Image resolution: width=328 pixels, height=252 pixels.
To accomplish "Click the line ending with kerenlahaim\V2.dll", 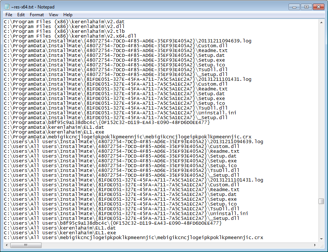I will (x=64, y=27).
